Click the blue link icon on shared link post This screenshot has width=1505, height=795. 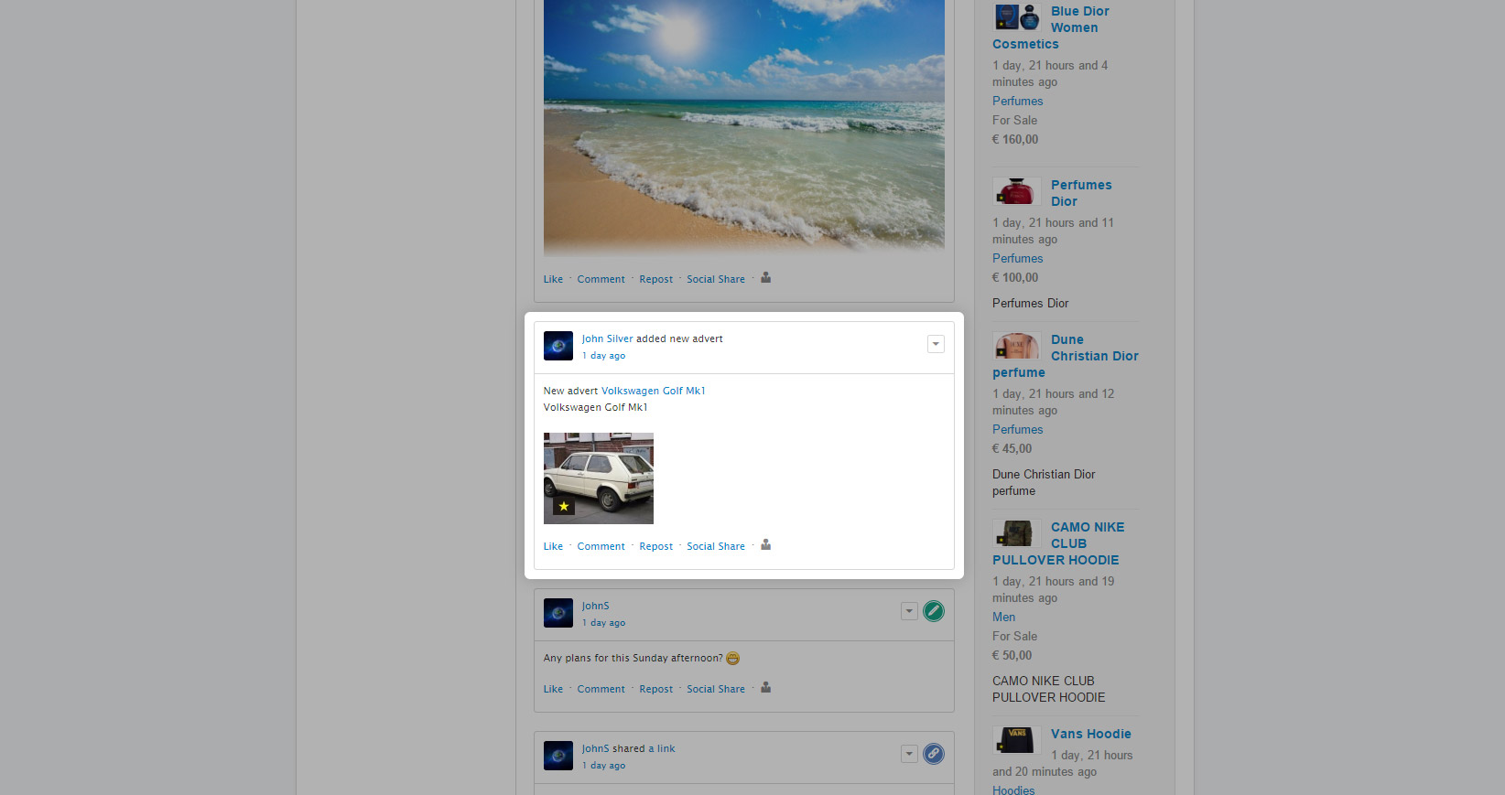tap(933, 754)
